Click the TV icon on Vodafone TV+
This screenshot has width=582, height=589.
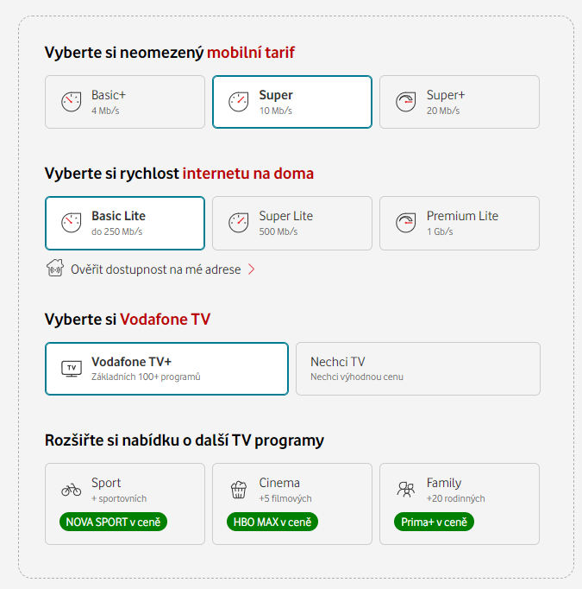pyautogui.click(x=71, y=369)
